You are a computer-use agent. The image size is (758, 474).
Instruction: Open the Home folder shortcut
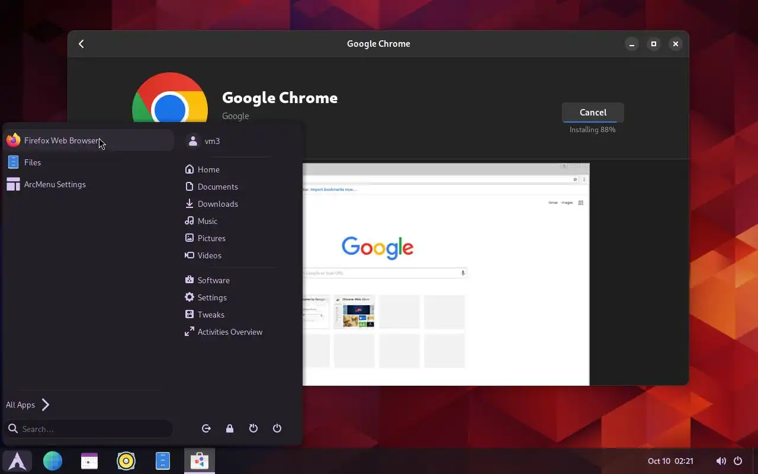(x=203, y=169)
